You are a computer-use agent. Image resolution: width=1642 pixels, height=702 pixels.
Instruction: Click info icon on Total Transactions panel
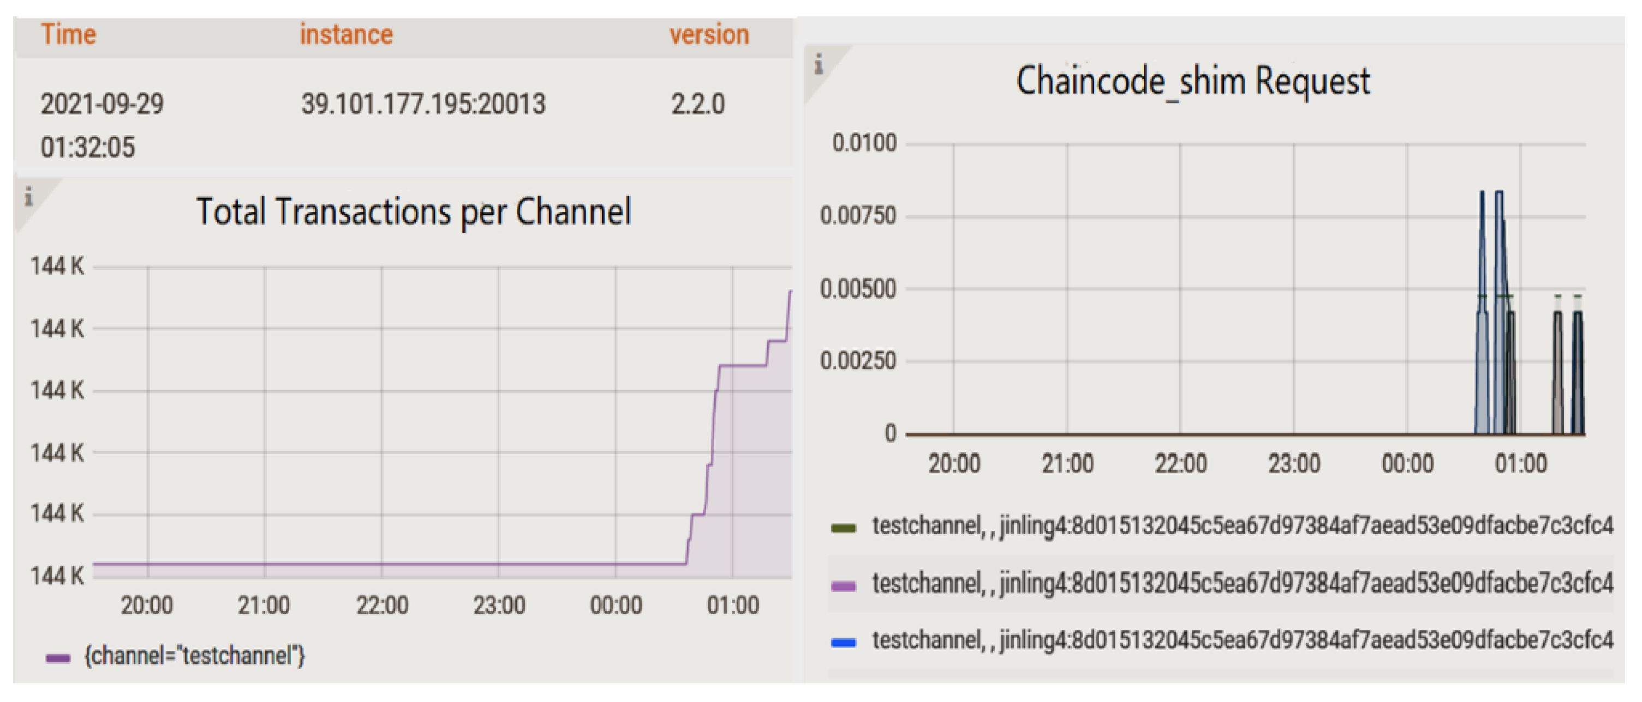pos(28,197)
